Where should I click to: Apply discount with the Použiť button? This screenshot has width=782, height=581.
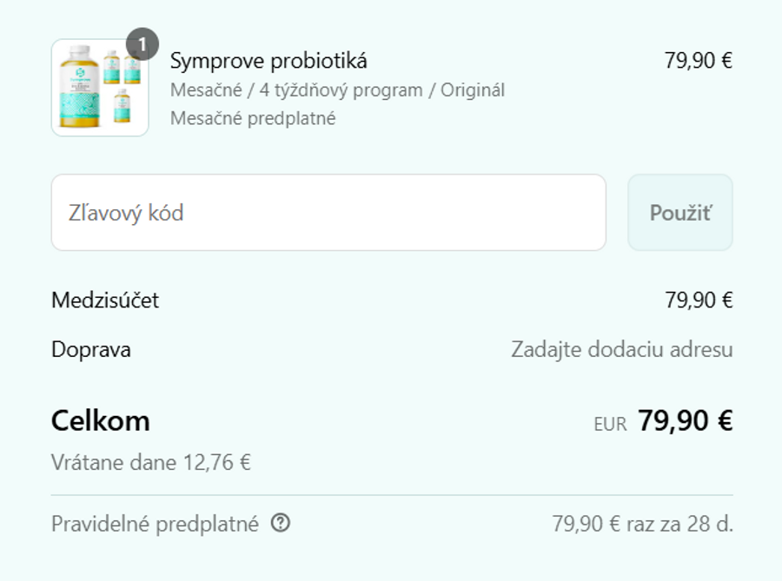click(680, 211)
